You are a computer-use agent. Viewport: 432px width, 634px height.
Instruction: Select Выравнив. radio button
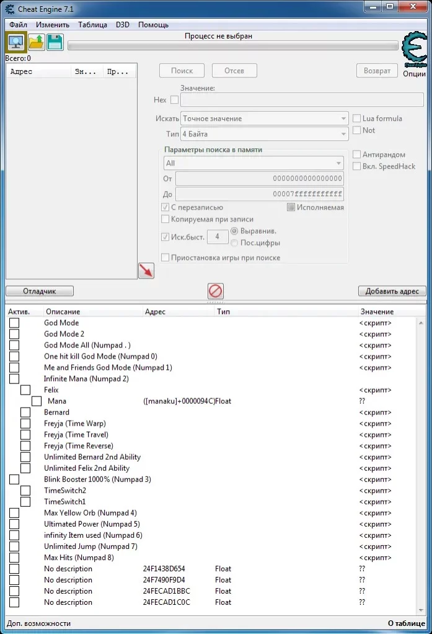pyautogui.click(x=234, y=231)
